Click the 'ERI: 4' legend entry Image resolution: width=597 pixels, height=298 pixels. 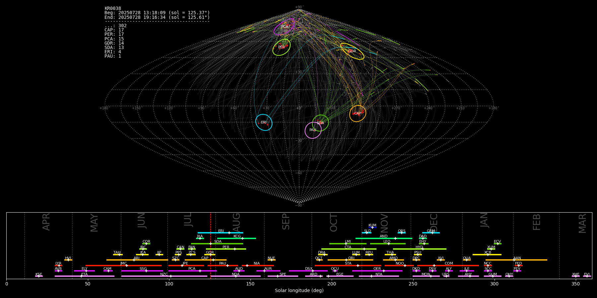click(113, 52)
